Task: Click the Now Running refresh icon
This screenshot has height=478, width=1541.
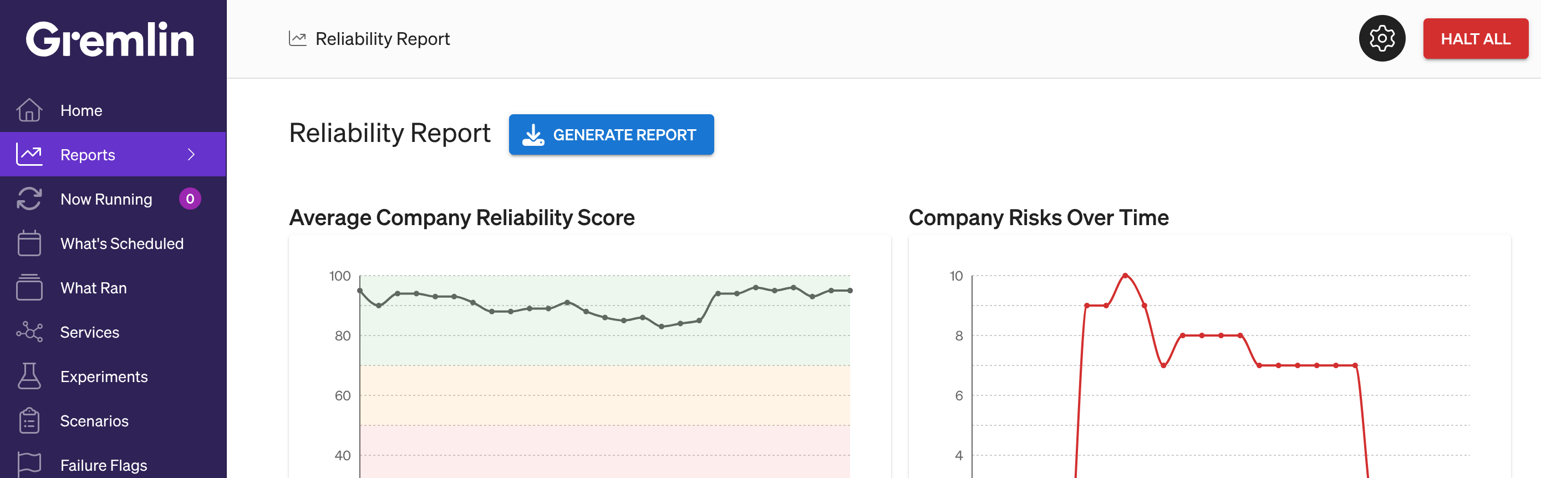Action: coord(29,199)
